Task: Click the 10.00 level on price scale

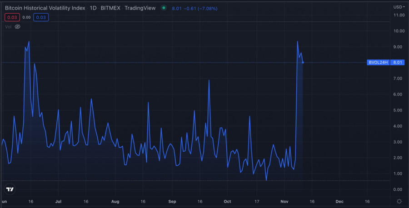Action: 399,31
